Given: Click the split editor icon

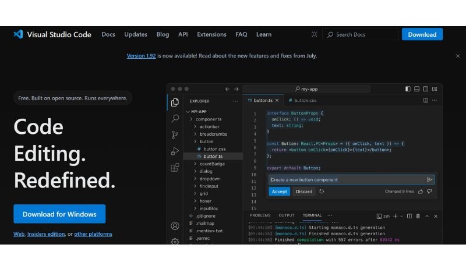Looking at the screenshot, I should (426, 100).
